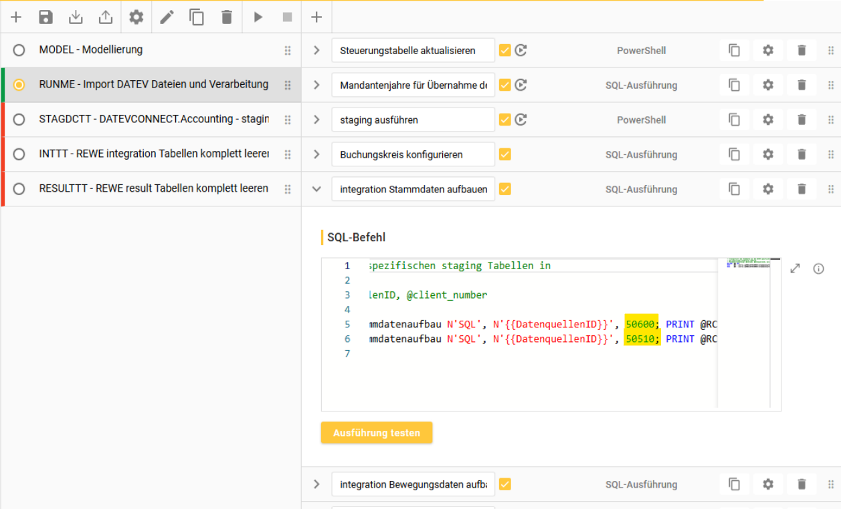Expand the SQL editor to fullscreen
The width and height of the screenshot is (841, 509).
pyautogui.click(x=795, y=269)
